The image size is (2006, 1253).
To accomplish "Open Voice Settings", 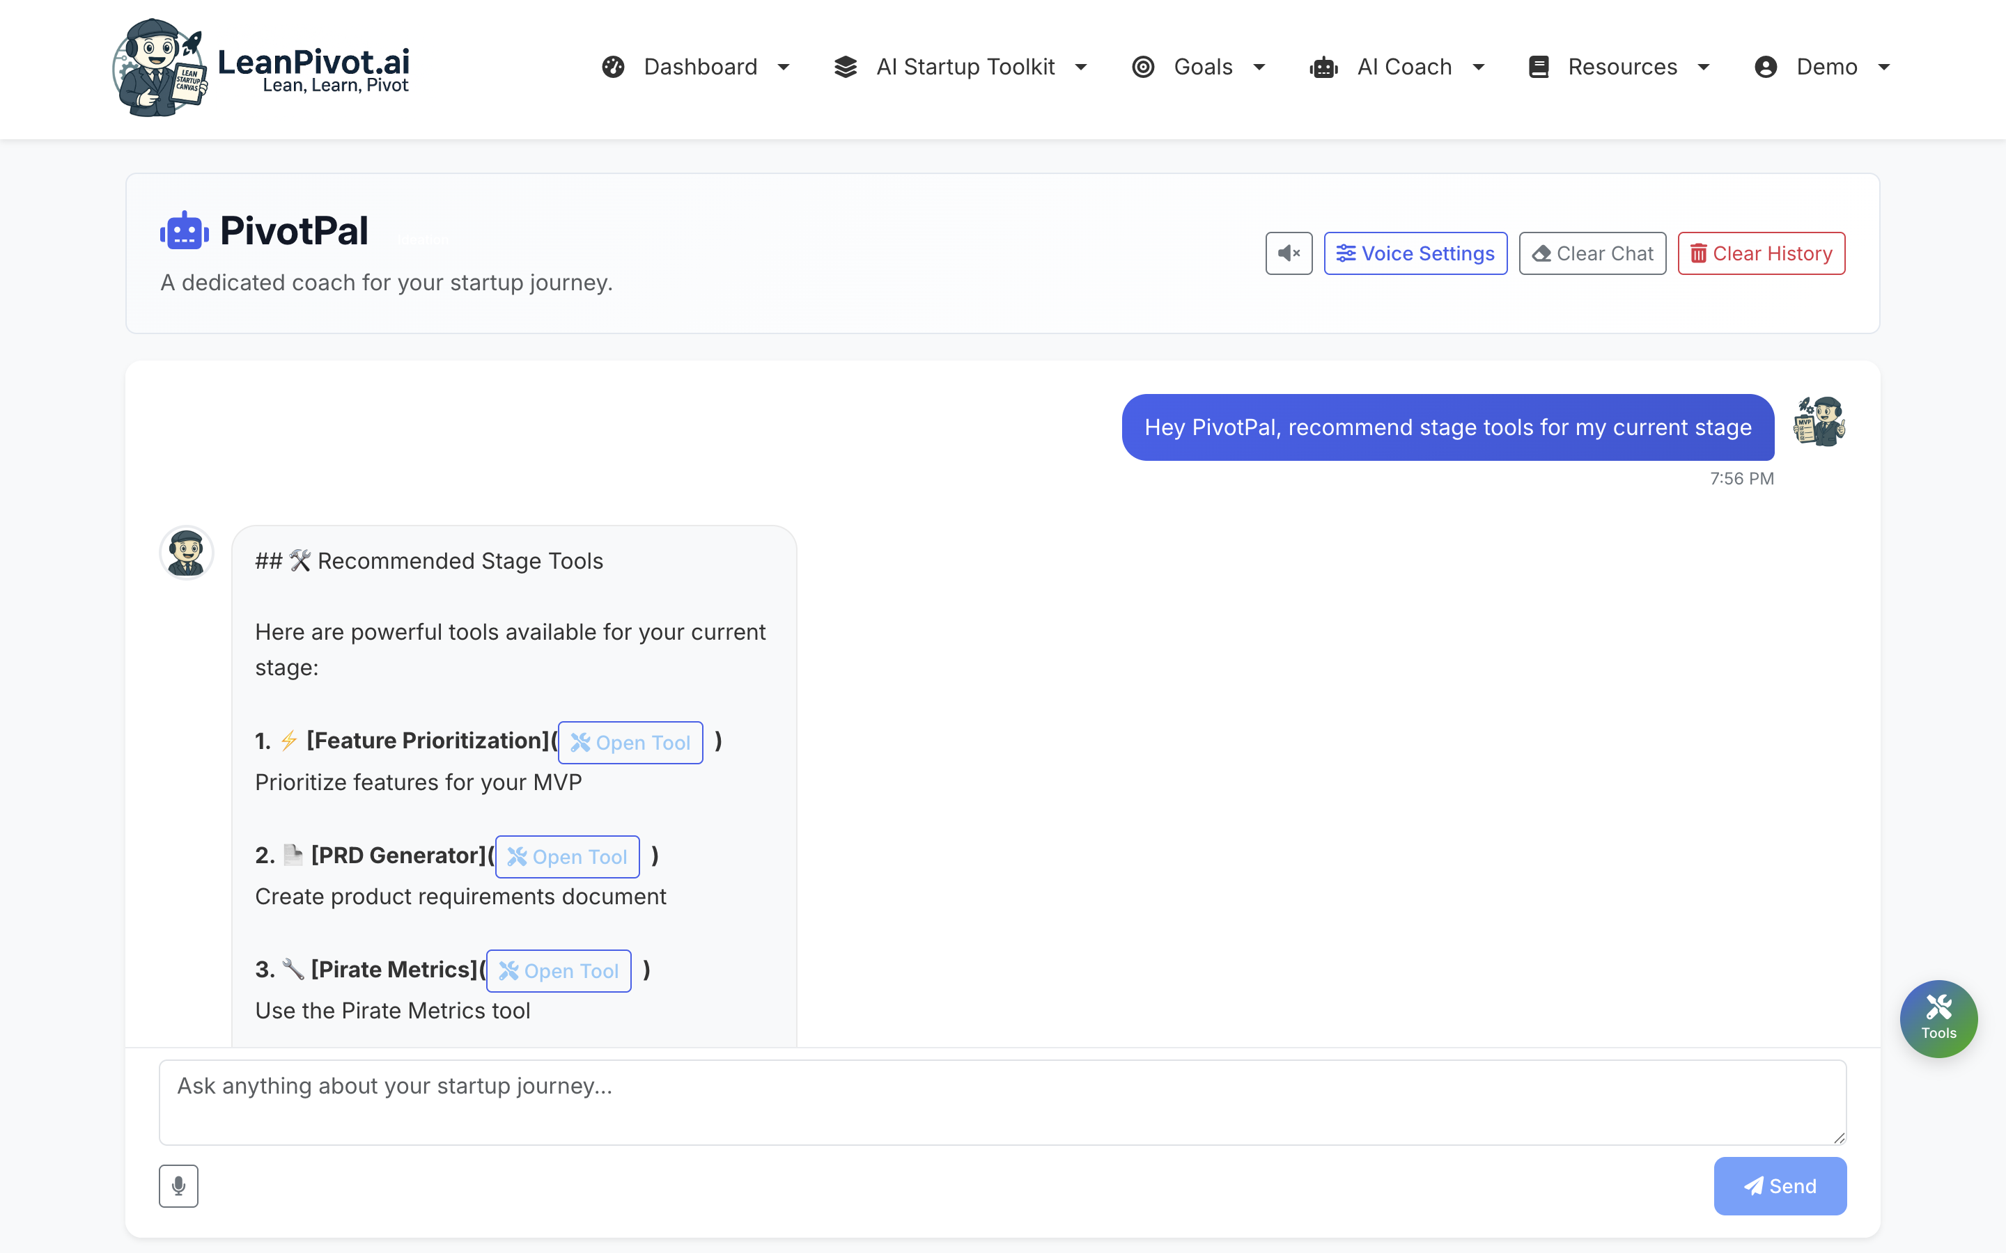I will [1415, 253].
